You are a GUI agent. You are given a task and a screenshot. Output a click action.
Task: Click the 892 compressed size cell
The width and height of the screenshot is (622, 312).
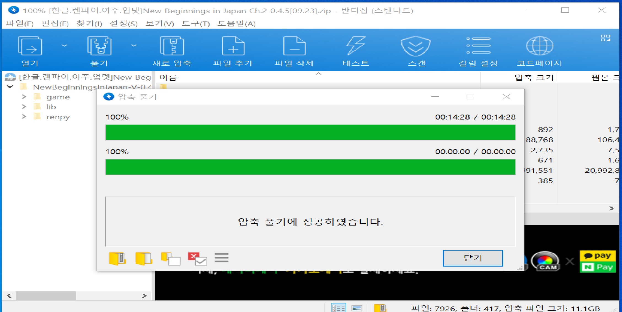[545, 129]
